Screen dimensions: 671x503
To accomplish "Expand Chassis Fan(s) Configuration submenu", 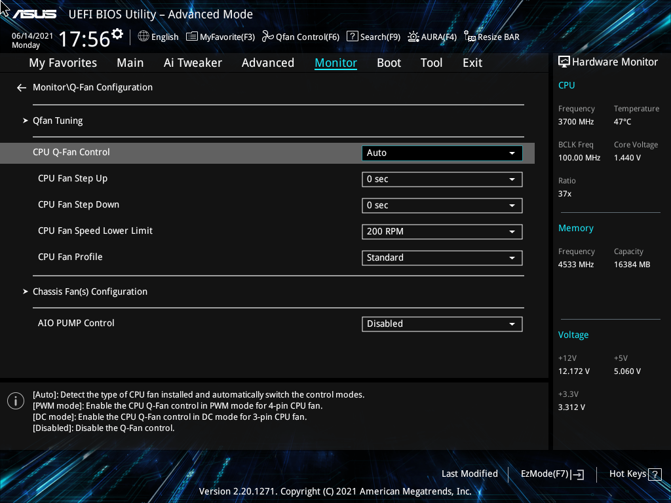I will tap(90, 291).
